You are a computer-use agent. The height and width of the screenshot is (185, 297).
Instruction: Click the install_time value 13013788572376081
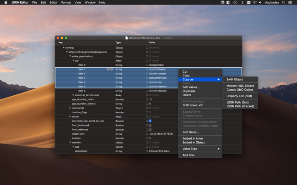161,134
